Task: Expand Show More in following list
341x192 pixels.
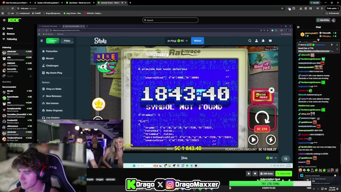Action: tap(7, 82)
